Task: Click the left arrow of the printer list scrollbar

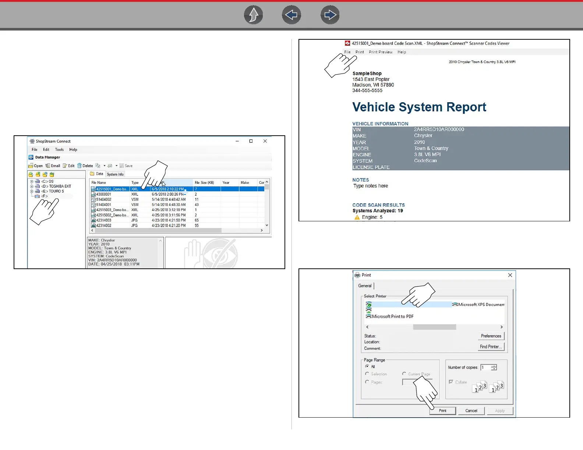Action: [367, 327]
